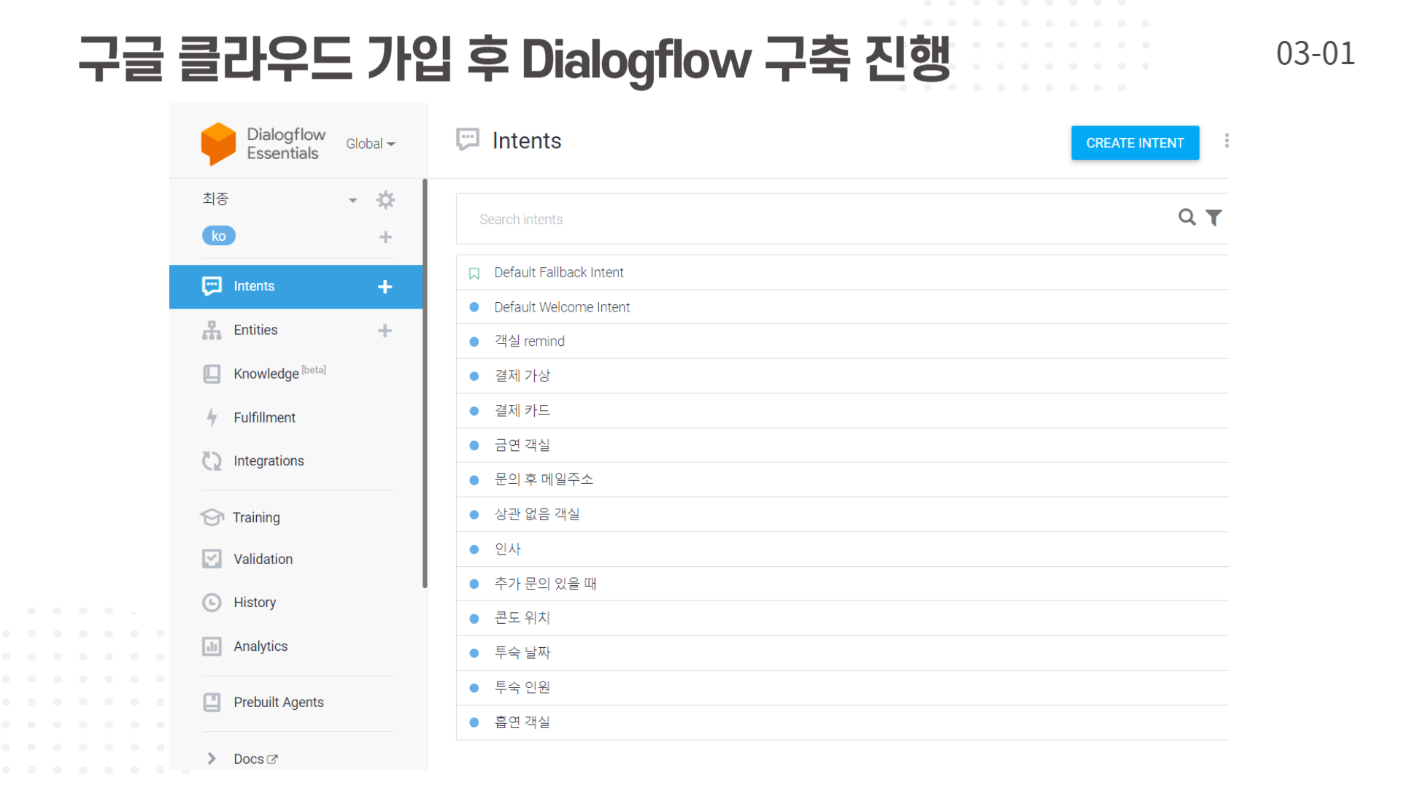Screen dimensions: 1401x788
Task: Click the Dialogflow Essentials logo
Action: pos(218,143)
